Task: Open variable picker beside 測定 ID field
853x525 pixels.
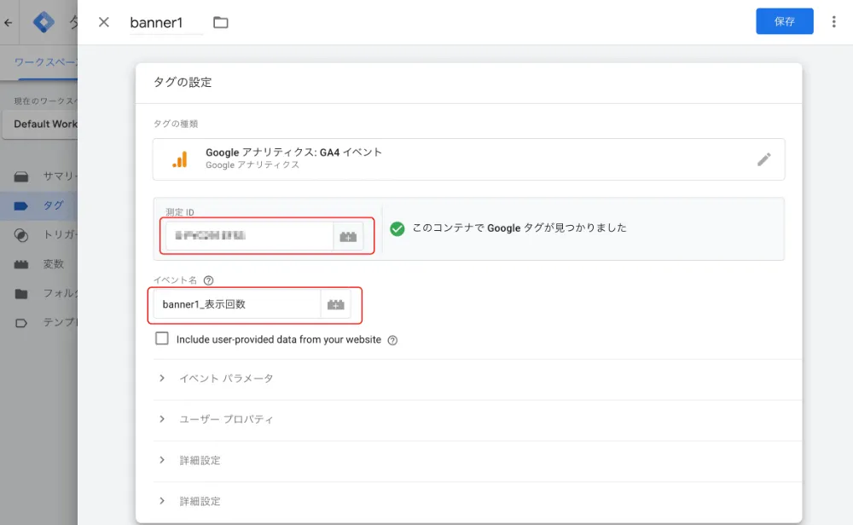Action: (348, 236)
